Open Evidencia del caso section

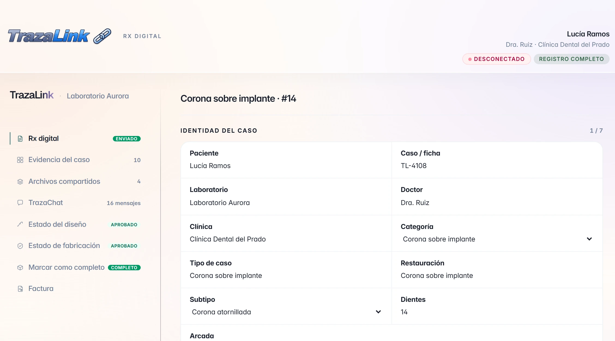coord(76,160)
